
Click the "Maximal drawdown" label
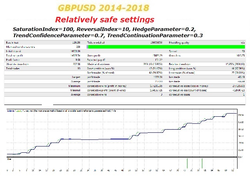(x=98, y=64)
